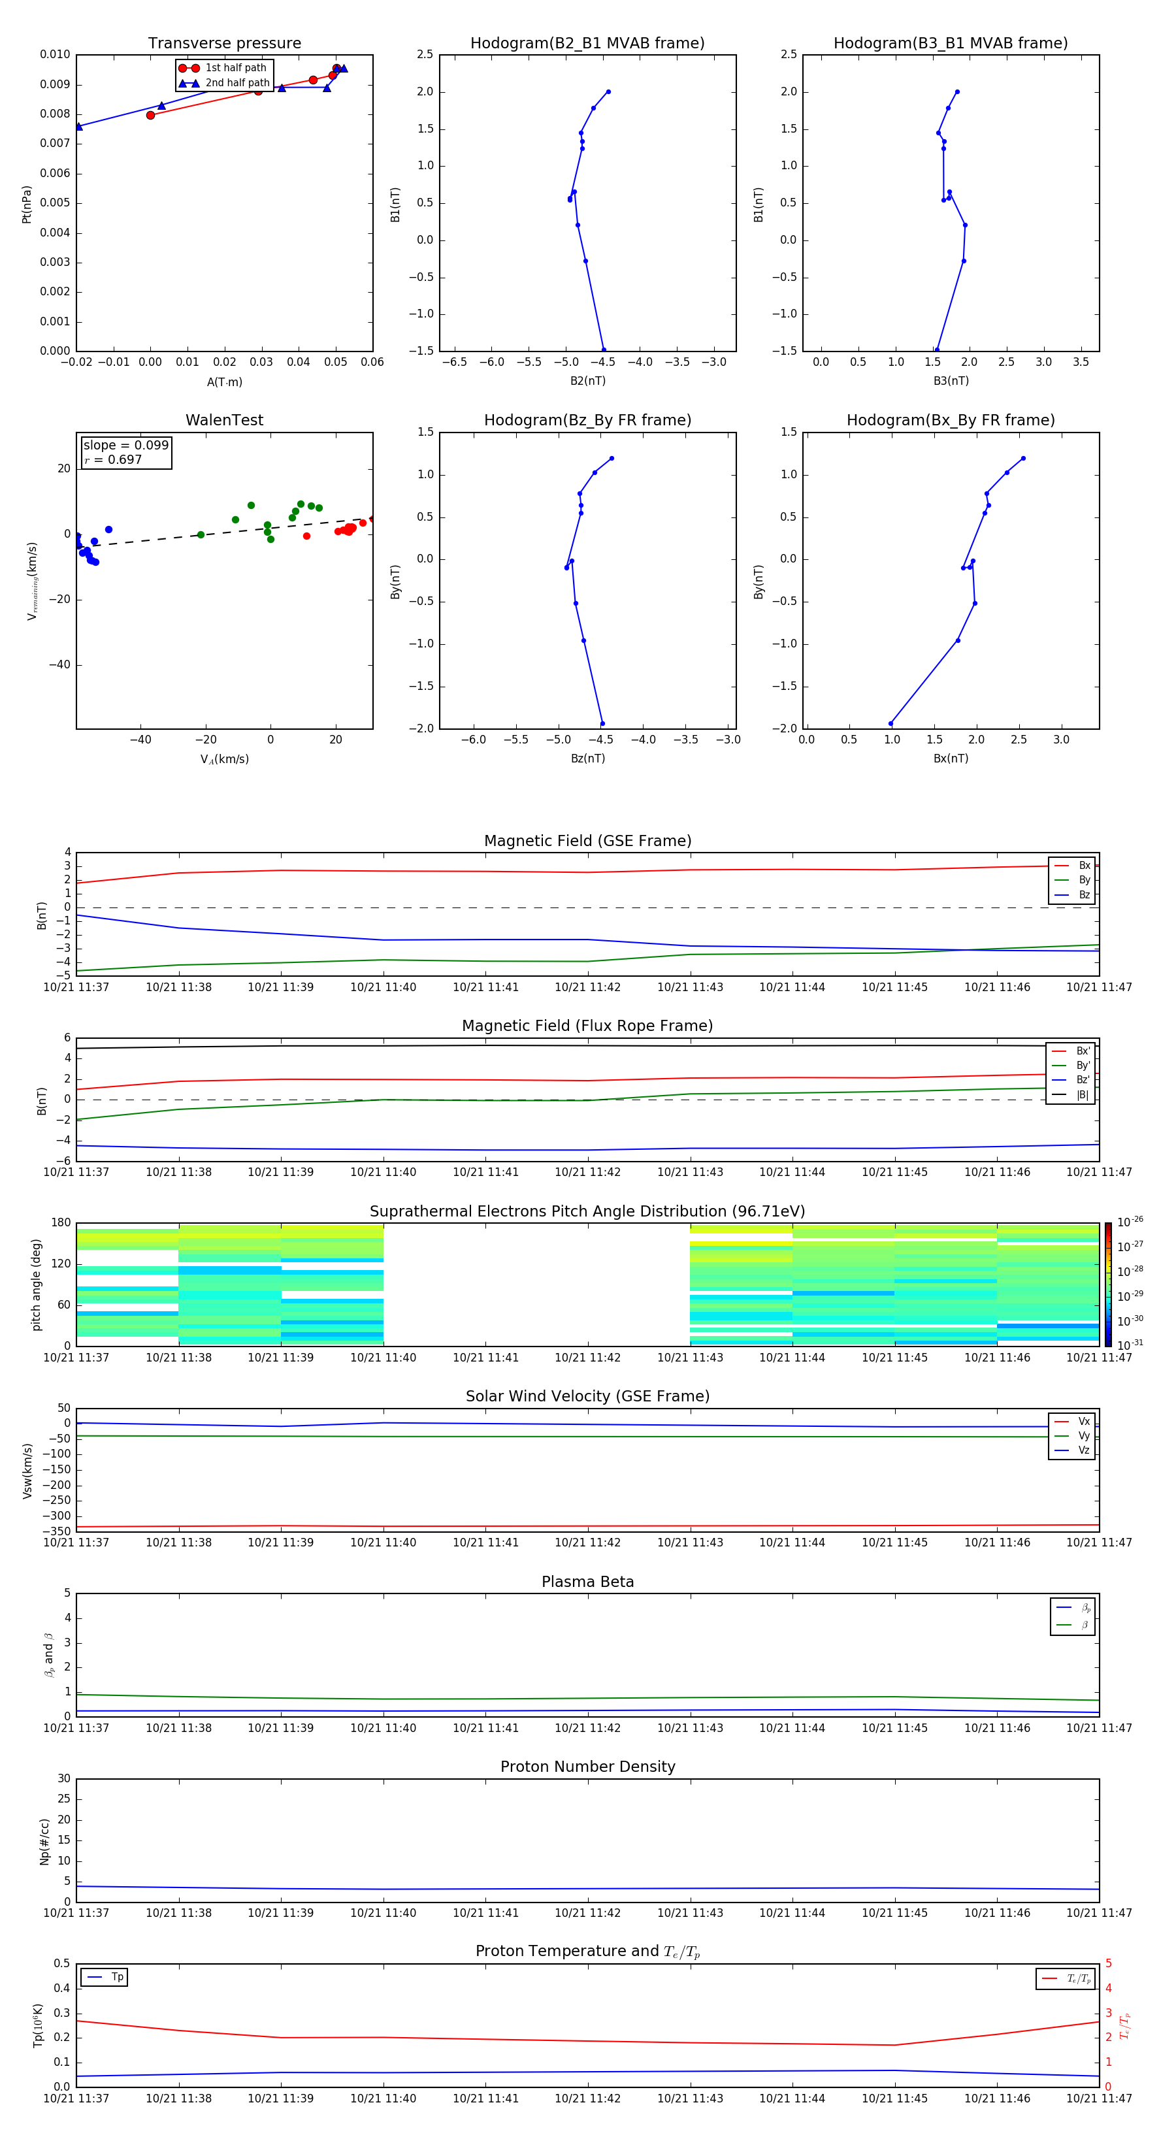
Task: Select the "Bx" entry in GSE legend
Action: (x=1073, y=866)
